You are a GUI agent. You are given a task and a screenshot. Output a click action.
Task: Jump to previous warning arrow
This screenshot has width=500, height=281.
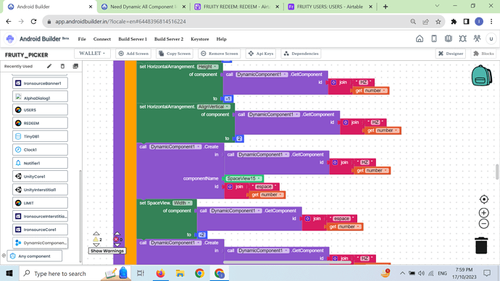96,233
